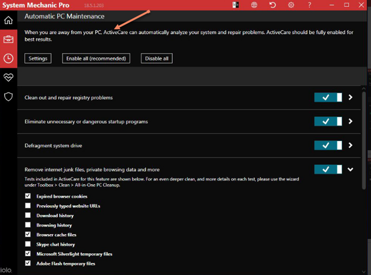Uncheck Microsoft Silverlight temporary files
This screenshot has height=275, width=371.
pos(28,253)
